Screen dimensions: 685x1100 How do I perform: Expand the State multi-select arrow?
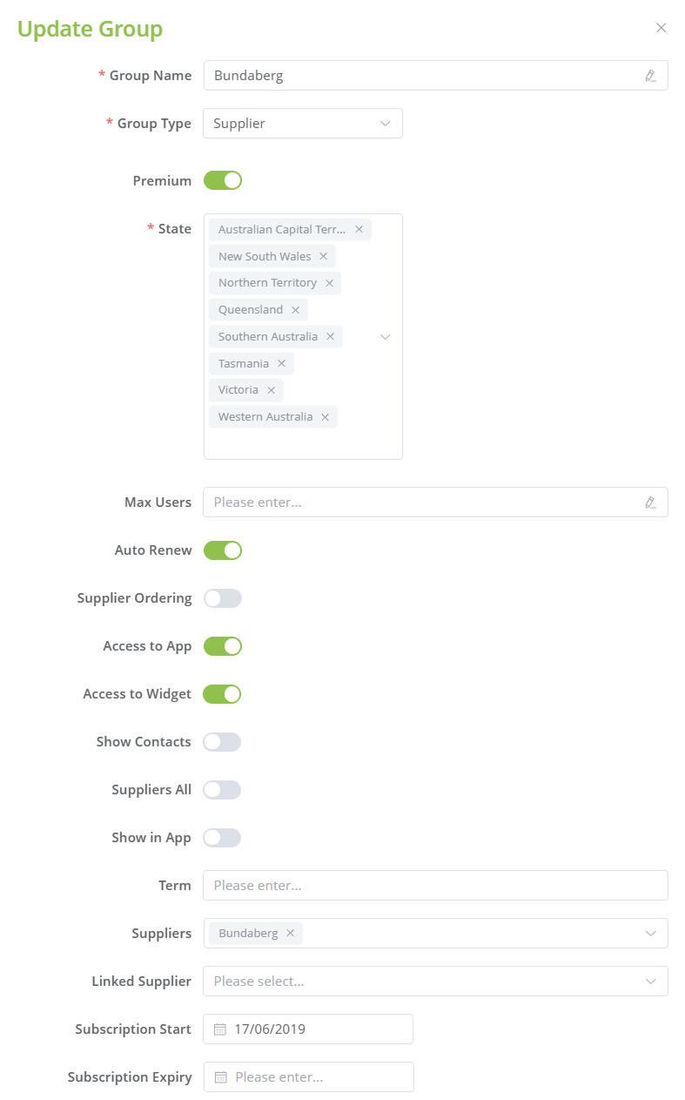pos(385,337)
